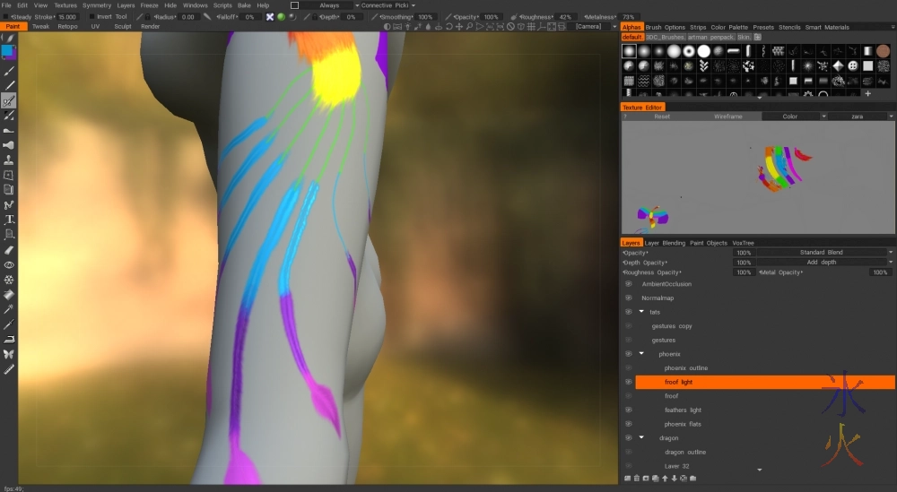Open the Textures menu
This screenshot has height=492, width=897.
(x=65, y=5)
